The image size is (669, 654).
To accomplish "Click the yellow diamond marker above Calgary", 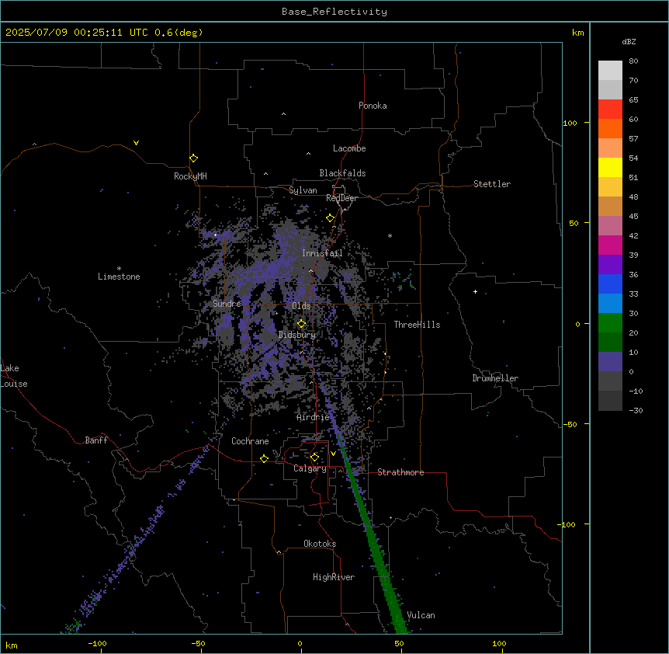I will (314, 457).
